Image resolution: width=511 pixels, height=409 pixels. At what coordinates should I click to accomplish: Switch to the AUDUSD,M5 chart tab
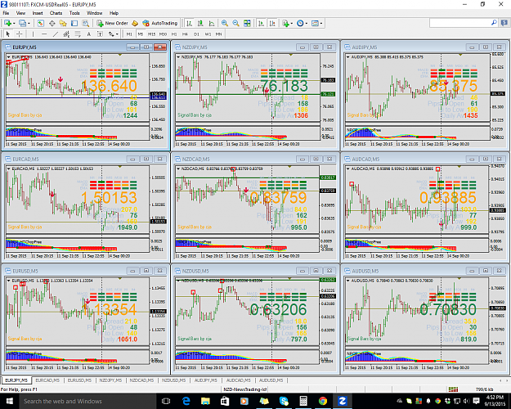(x=271, y=380)
